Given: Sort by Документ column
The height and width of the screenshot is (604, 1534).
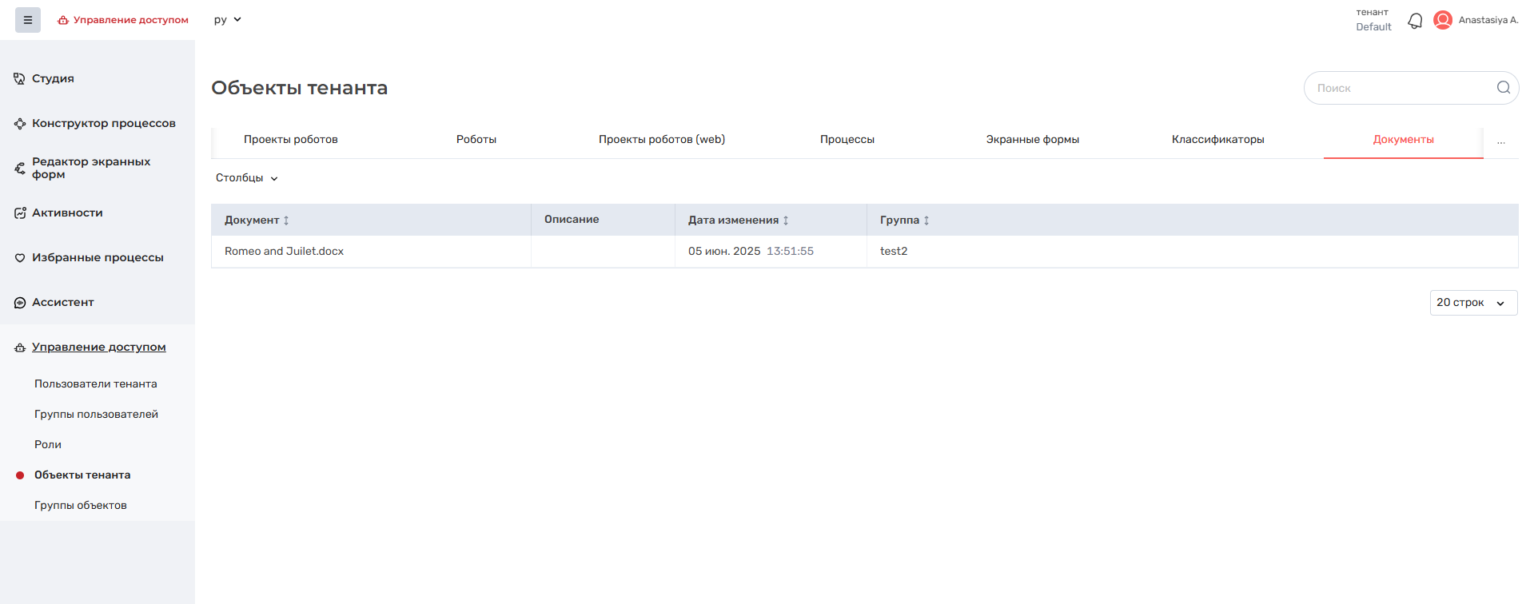Looking at the screenshot, I should tap(286, 221).
